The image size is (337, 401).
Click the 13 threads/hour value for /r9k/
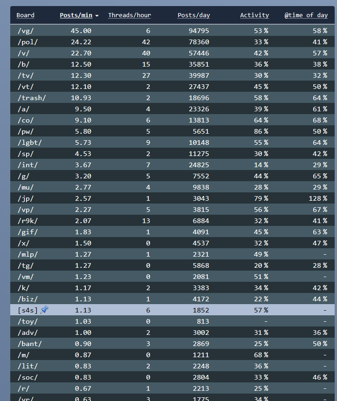coord(146,221)
